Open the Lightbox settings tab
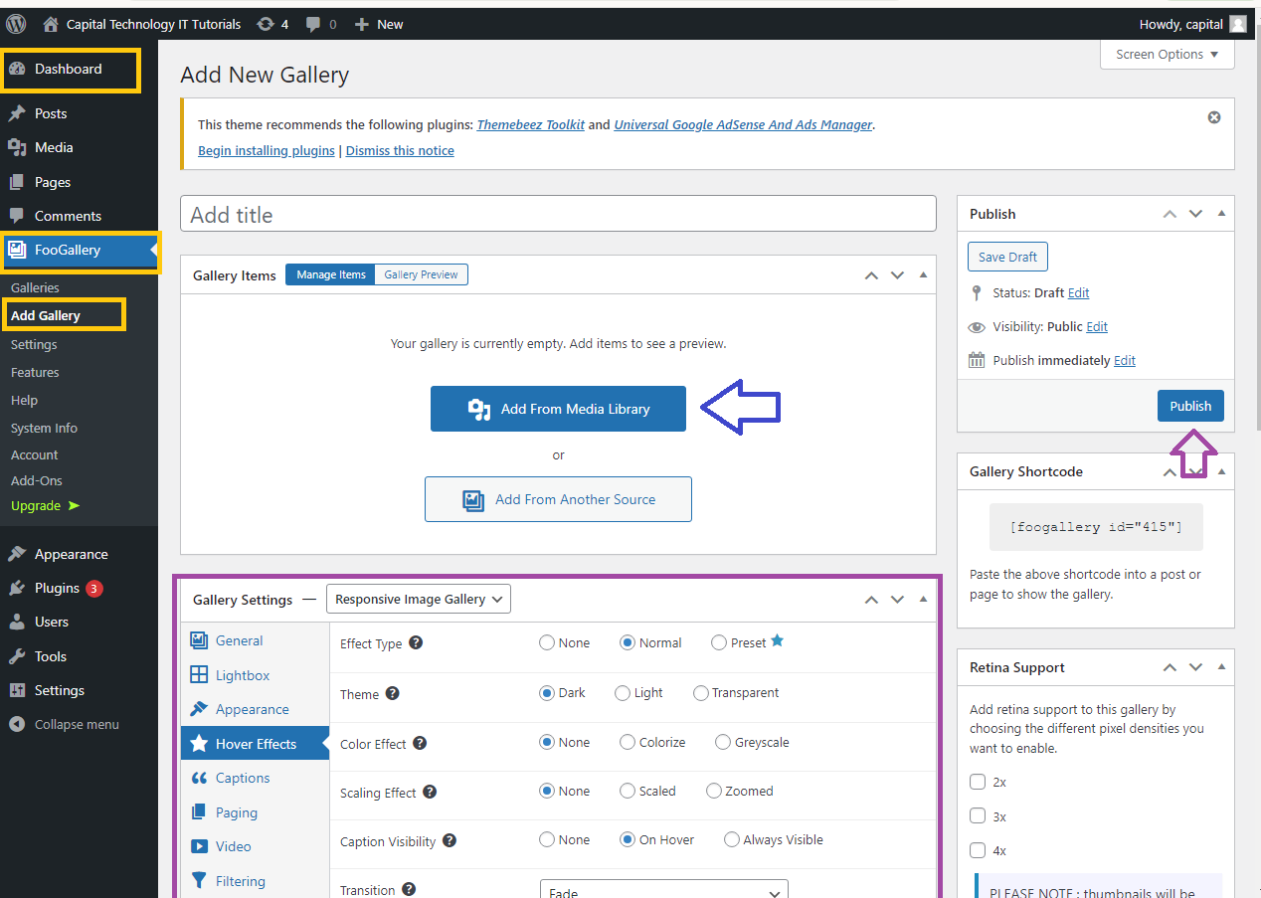1261x898 pixels. [242, 675]
